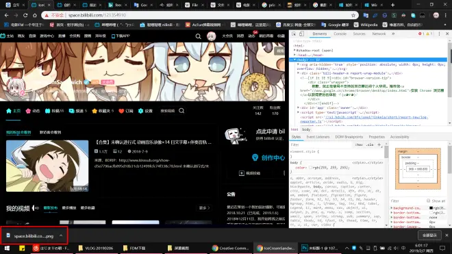
Task: Show more DevTools tabs chevron
Action: [393, 34]
